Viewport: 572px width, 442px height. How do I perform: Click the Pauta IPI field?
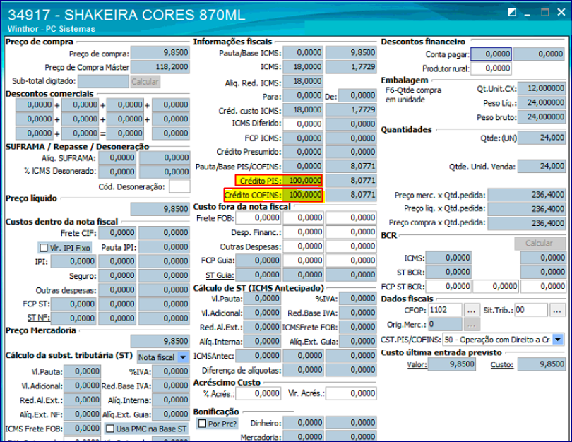(x=164, y=247)
